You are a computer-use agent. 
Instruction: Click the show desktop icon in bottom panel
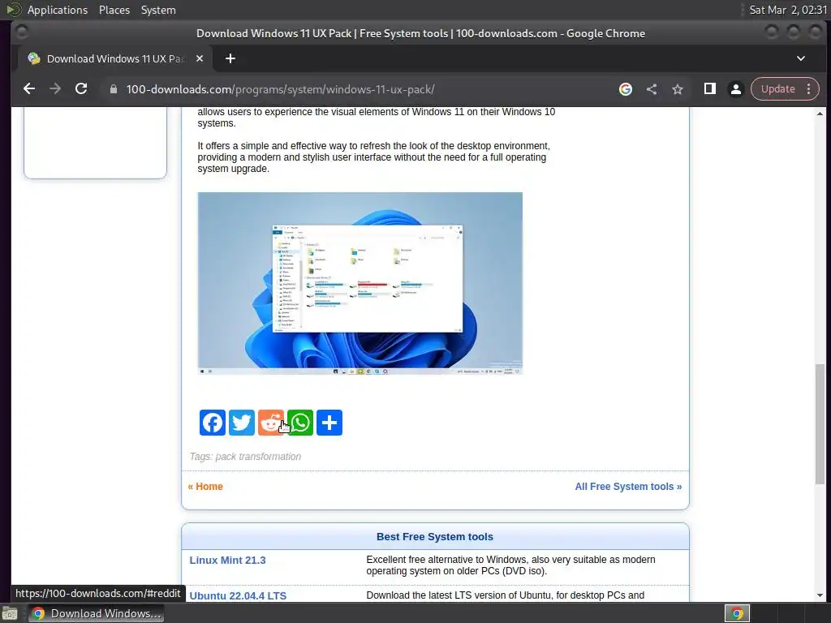10,613
